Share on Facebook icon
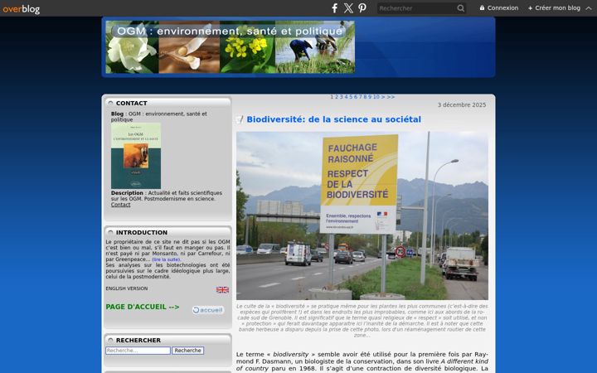 click(334, 8)
